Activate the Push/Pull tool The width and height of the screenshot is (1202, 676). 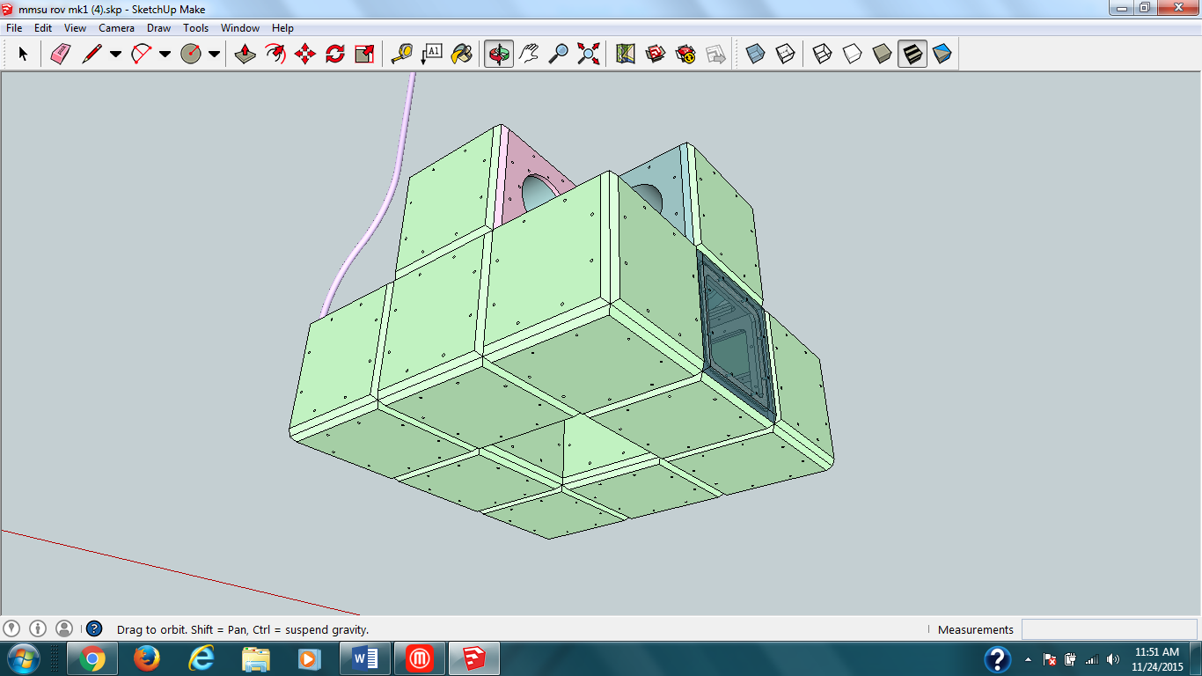click(x=246, y=55)
